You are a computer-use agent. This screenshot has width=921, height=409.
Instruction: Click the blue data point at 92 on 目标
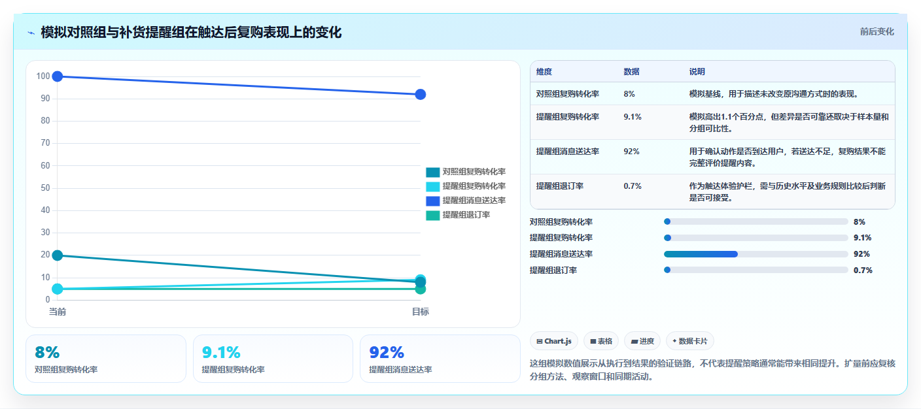(x=421, y=94)
